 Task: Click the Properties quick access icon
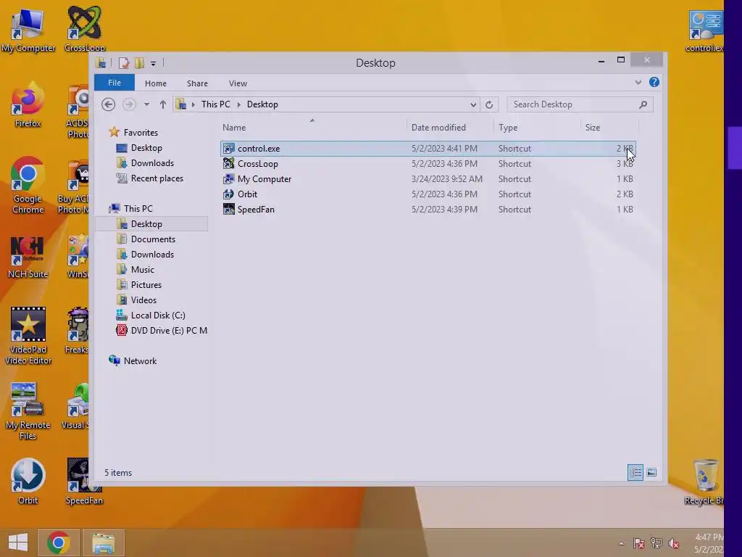123,62
